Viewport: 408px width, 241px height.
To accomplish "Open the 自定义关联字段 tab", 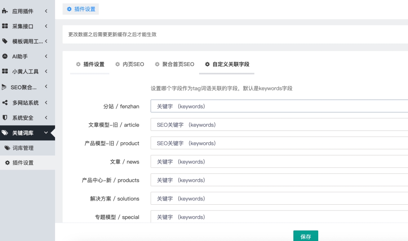I will (x=227, y=64).
